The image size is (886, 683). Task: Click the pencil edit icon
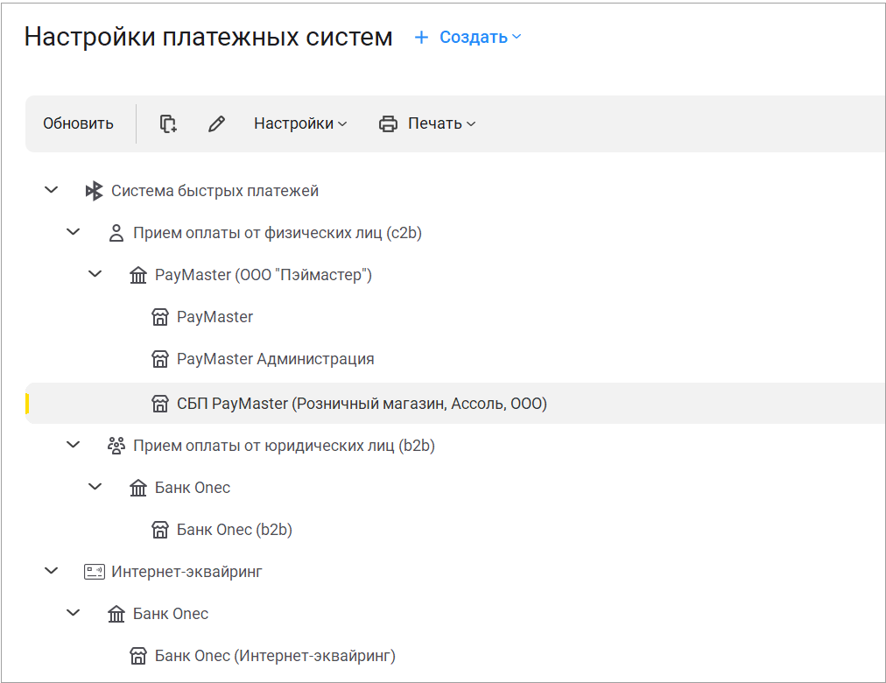(x=216, y=123)
